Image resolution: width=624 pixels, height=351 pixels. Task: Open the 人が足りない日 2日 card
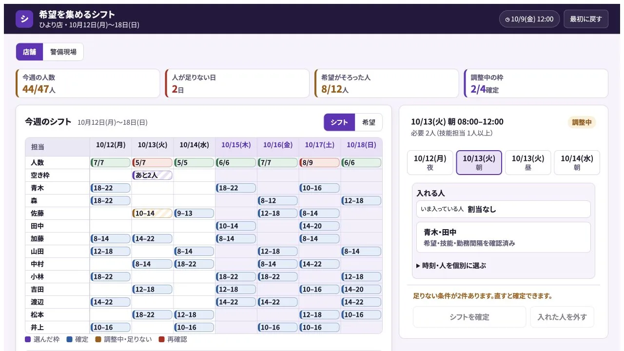(237, 83)
